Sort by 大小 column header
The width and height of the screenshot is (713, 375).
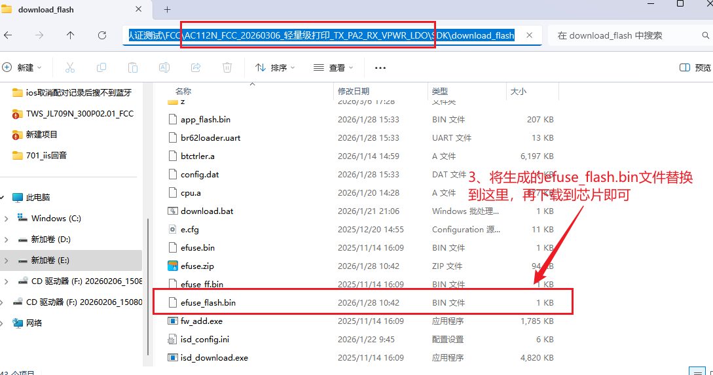pos(519,92)
